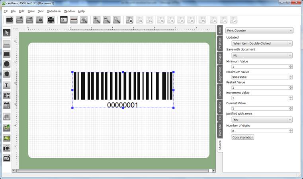The width and height of the screenshot is (303, 179).
Task: Open the Print Counter source dropdown
Action: pyautogui.click(x=259, y=31)
